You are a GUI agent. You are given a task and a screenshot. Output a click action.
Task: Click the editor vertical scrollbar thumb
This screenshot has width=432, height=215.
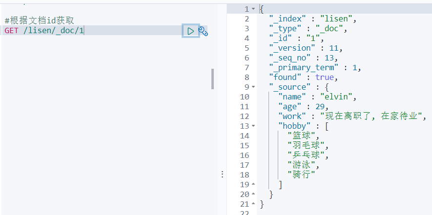212,78
